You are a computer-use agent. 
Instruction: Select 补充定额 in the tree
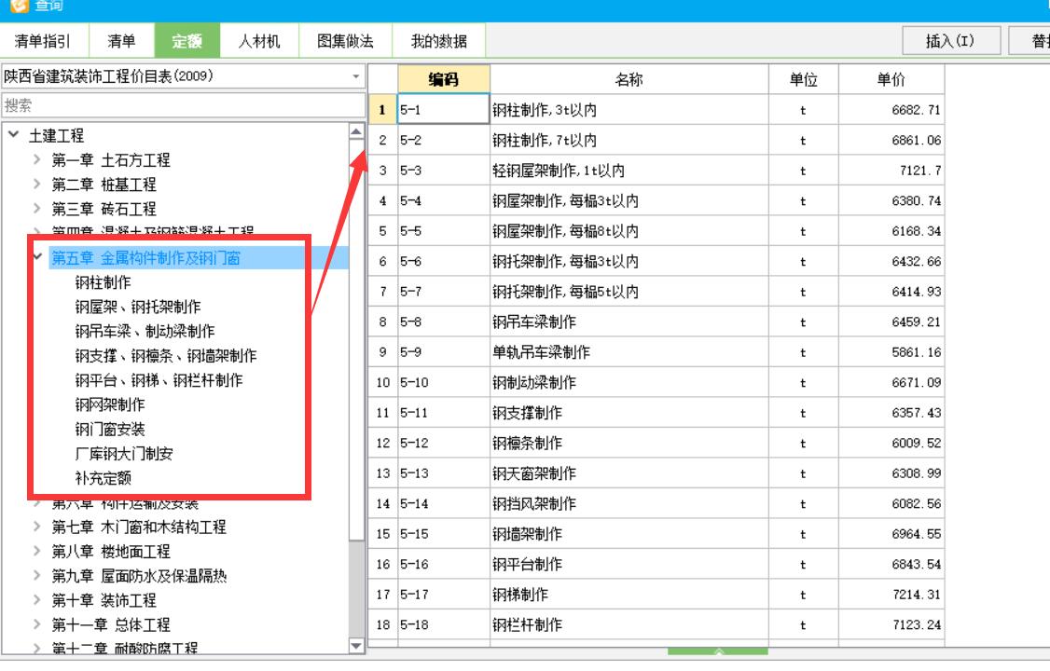coord(104,478)
